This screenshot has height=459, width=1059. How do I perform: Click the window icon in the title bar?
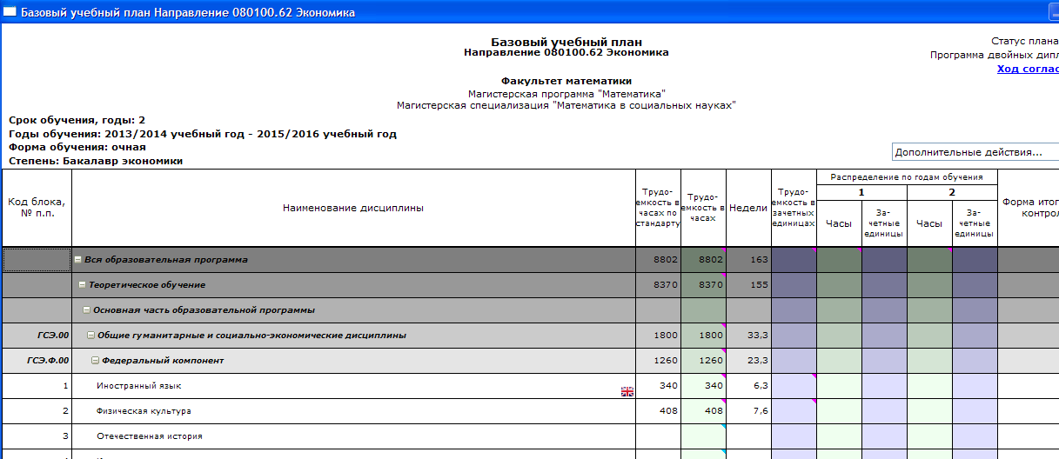[x=10, y=13]
